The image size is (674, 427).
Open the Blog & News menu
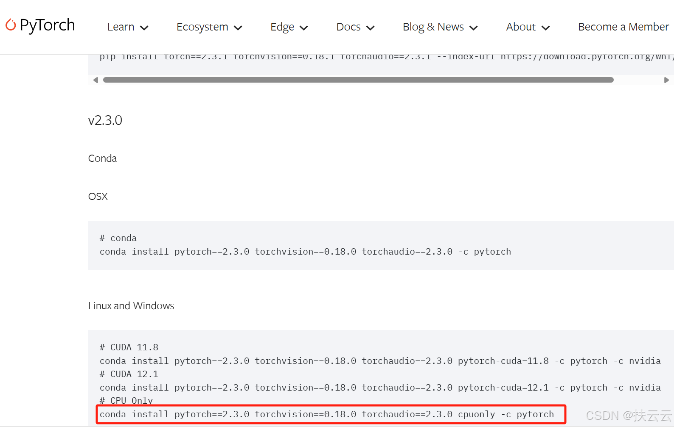coord(433,27)
